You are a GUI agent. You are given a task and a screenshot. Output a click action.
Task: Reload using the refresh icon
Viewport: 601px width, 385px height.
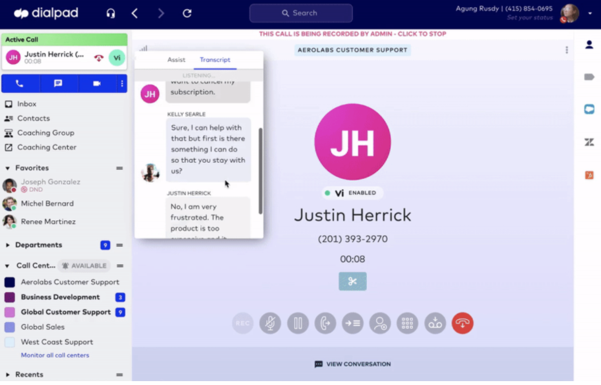click(187, 14)
